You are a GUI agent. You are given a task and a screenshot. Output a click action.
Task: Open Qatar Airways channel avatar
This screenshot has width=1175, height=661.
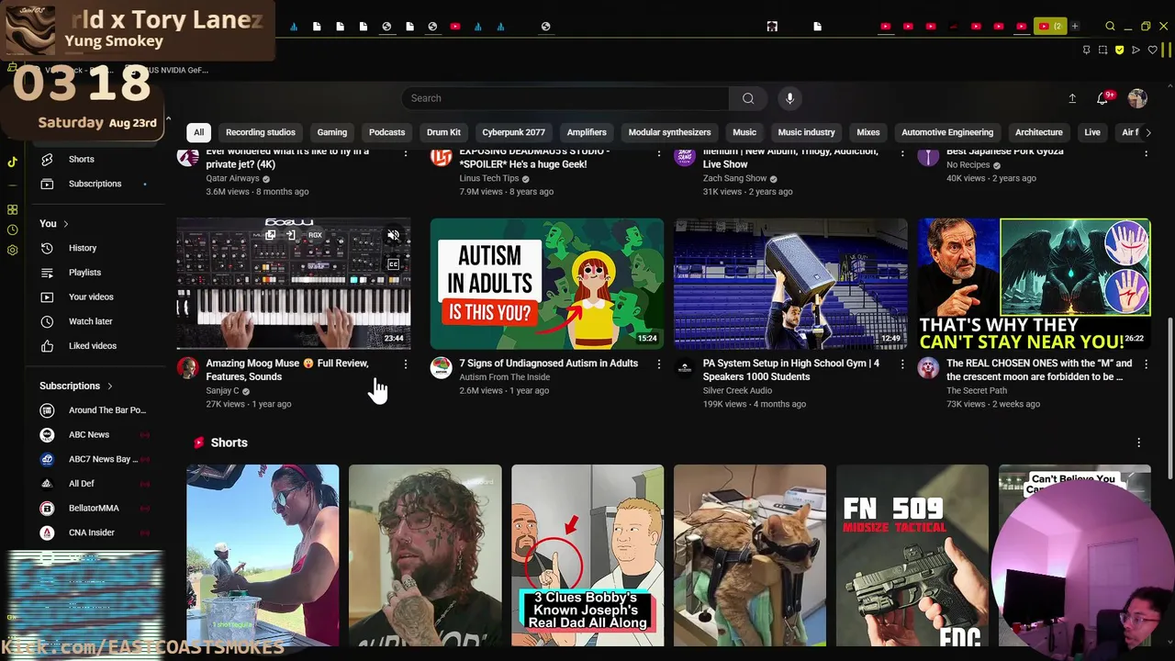(x=188, y=156)
